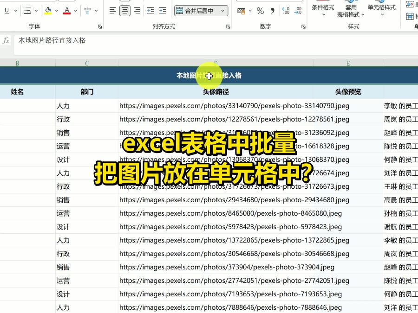This screenshot has height=313, width=418.
Task: Center align text
Action: (125, 11)
